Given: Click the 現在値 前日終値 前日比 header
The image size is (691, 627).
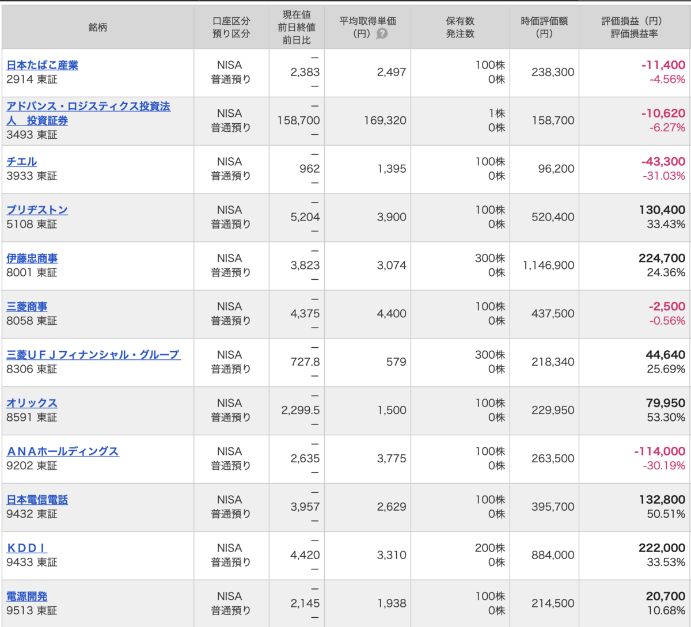Looking at the screenshot, I should [x=297, y=27].
